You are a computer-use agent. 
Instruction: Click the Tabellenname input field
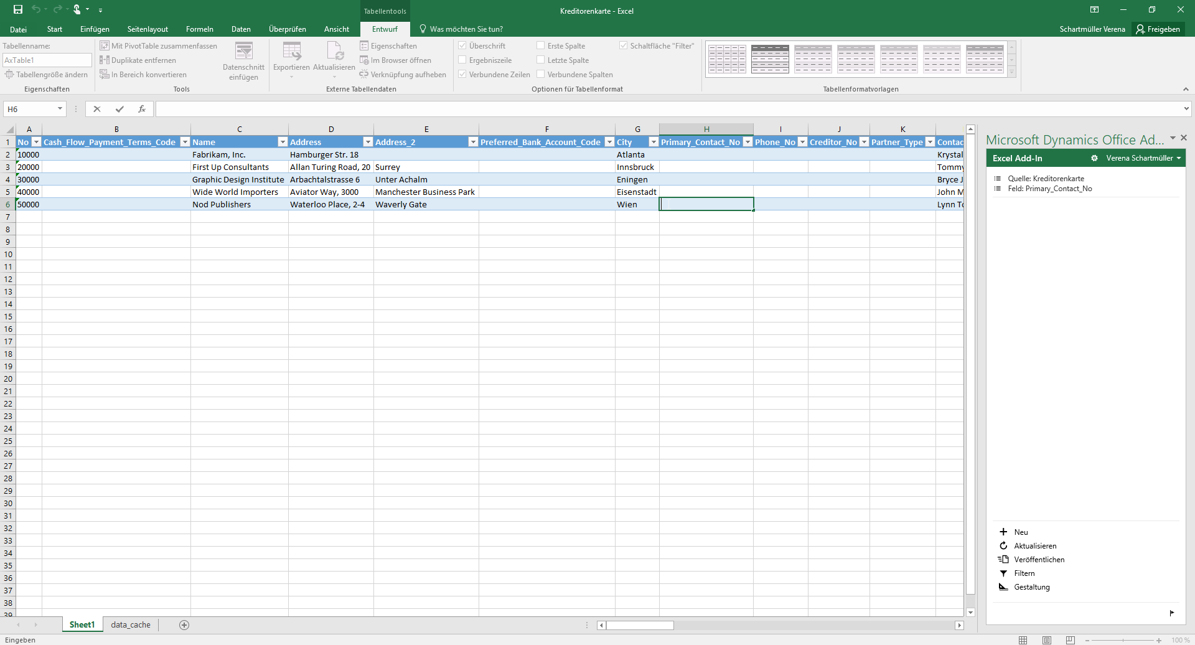pyautogui.click(x=47, y=60)
